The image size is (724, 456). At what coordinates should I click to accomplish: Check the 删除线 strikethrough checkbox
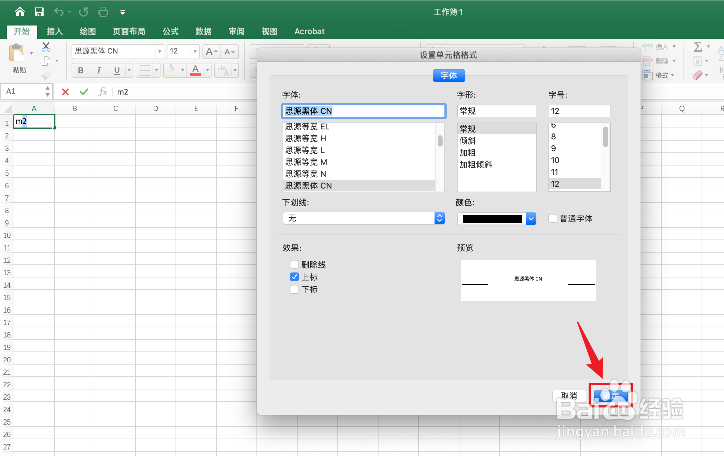[294, 264]
